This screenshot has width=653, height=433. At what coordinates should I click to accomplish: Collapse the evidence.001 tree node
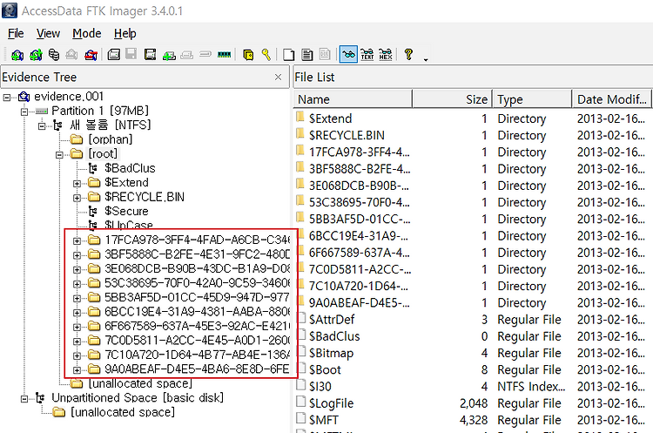point(7,98)
